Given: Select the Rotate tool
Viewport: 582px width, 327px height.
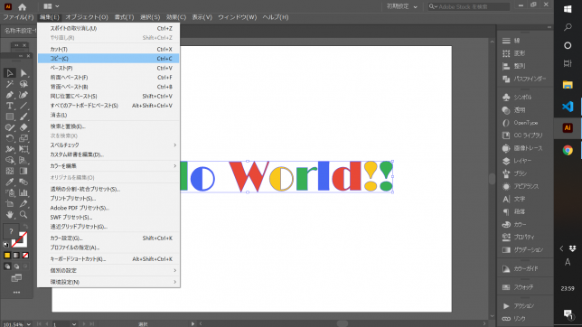Looking at the screenshot, I should (x=10, y=138).
